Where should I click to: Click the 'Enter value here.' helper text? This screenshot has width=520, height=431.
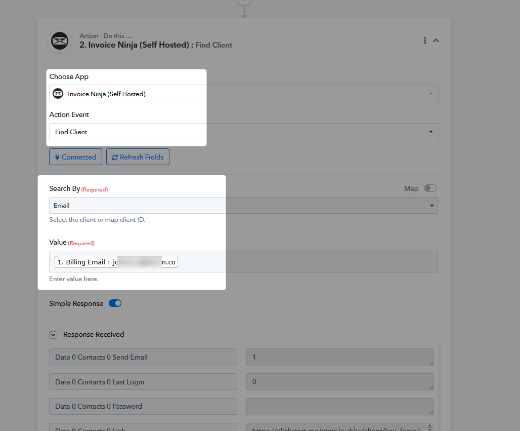74,279
